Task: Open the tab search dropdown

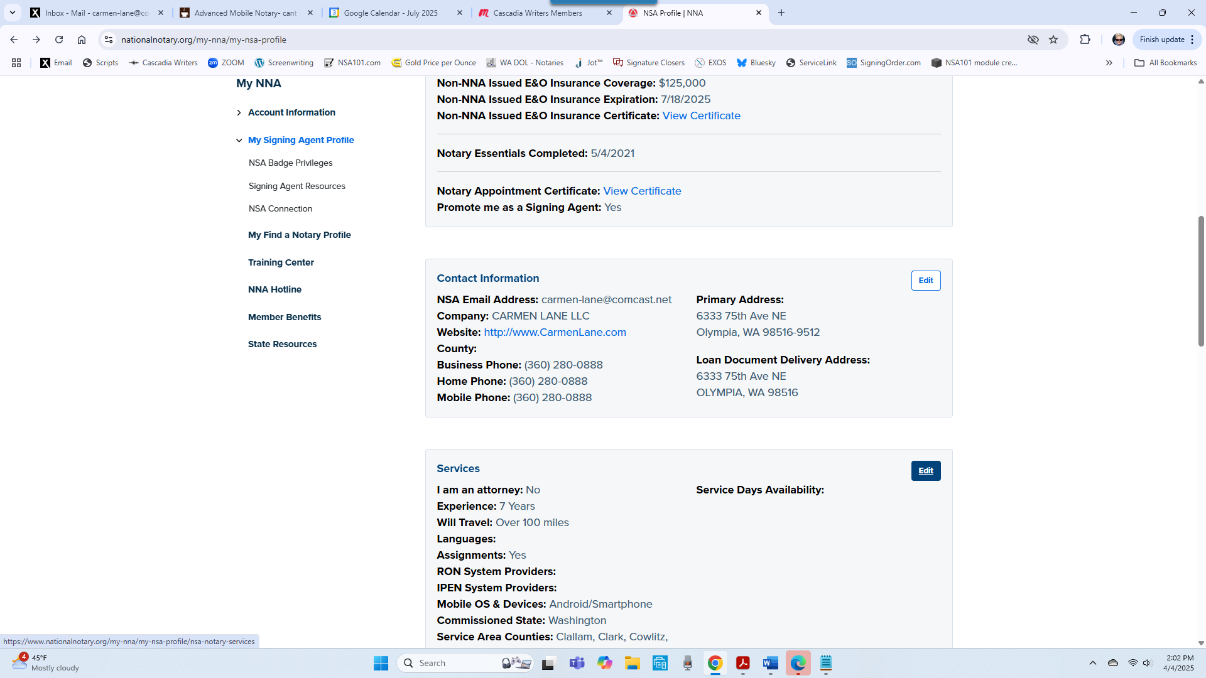Action: [x=12, y=13]
